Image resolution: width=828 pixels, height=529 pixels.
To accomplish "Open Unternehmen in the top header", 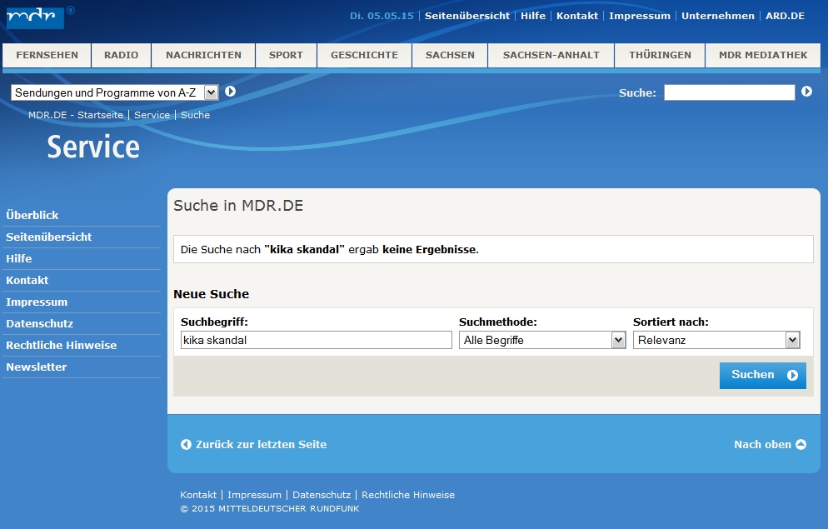I will point(718,16).
